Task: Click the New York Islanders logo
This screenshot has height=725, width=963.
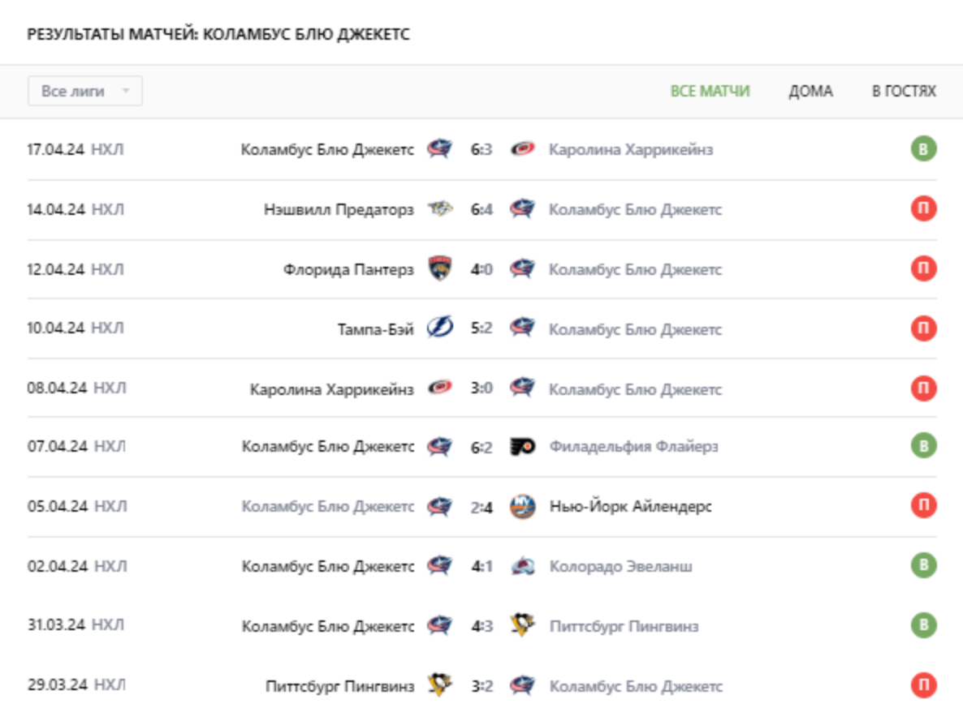Action: (522, 507)
